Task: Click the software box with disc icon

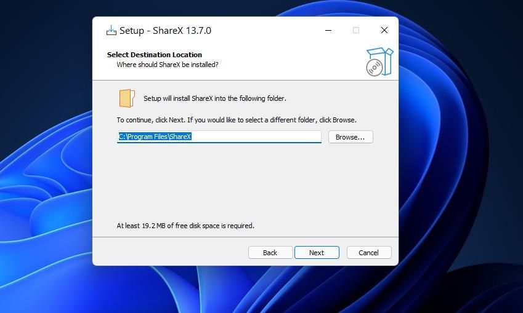Action: pyautogui.click(x=379, y=61)
